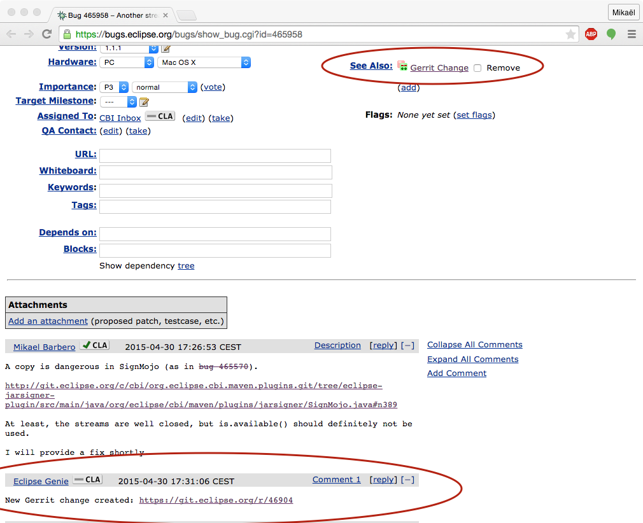The width and height of the screenshot is (643, 523).
Task: Open Chrome hamburger menu
Action: (632, 34)
